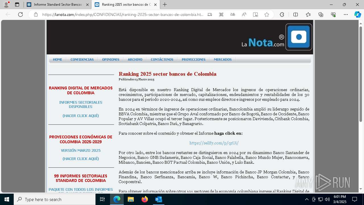Launch Firefox from taskbar

144,199
